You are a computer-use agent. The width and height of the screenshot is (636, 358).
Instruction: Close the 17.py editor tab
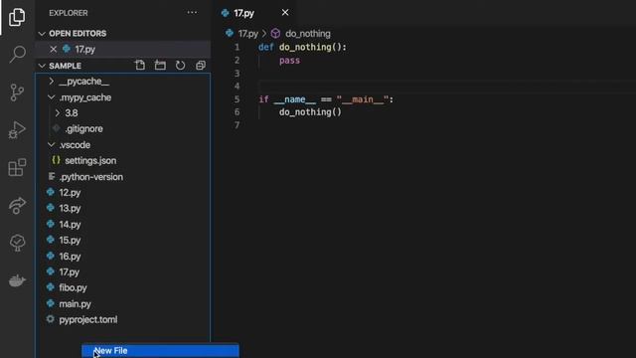click(x=285, y=13)
